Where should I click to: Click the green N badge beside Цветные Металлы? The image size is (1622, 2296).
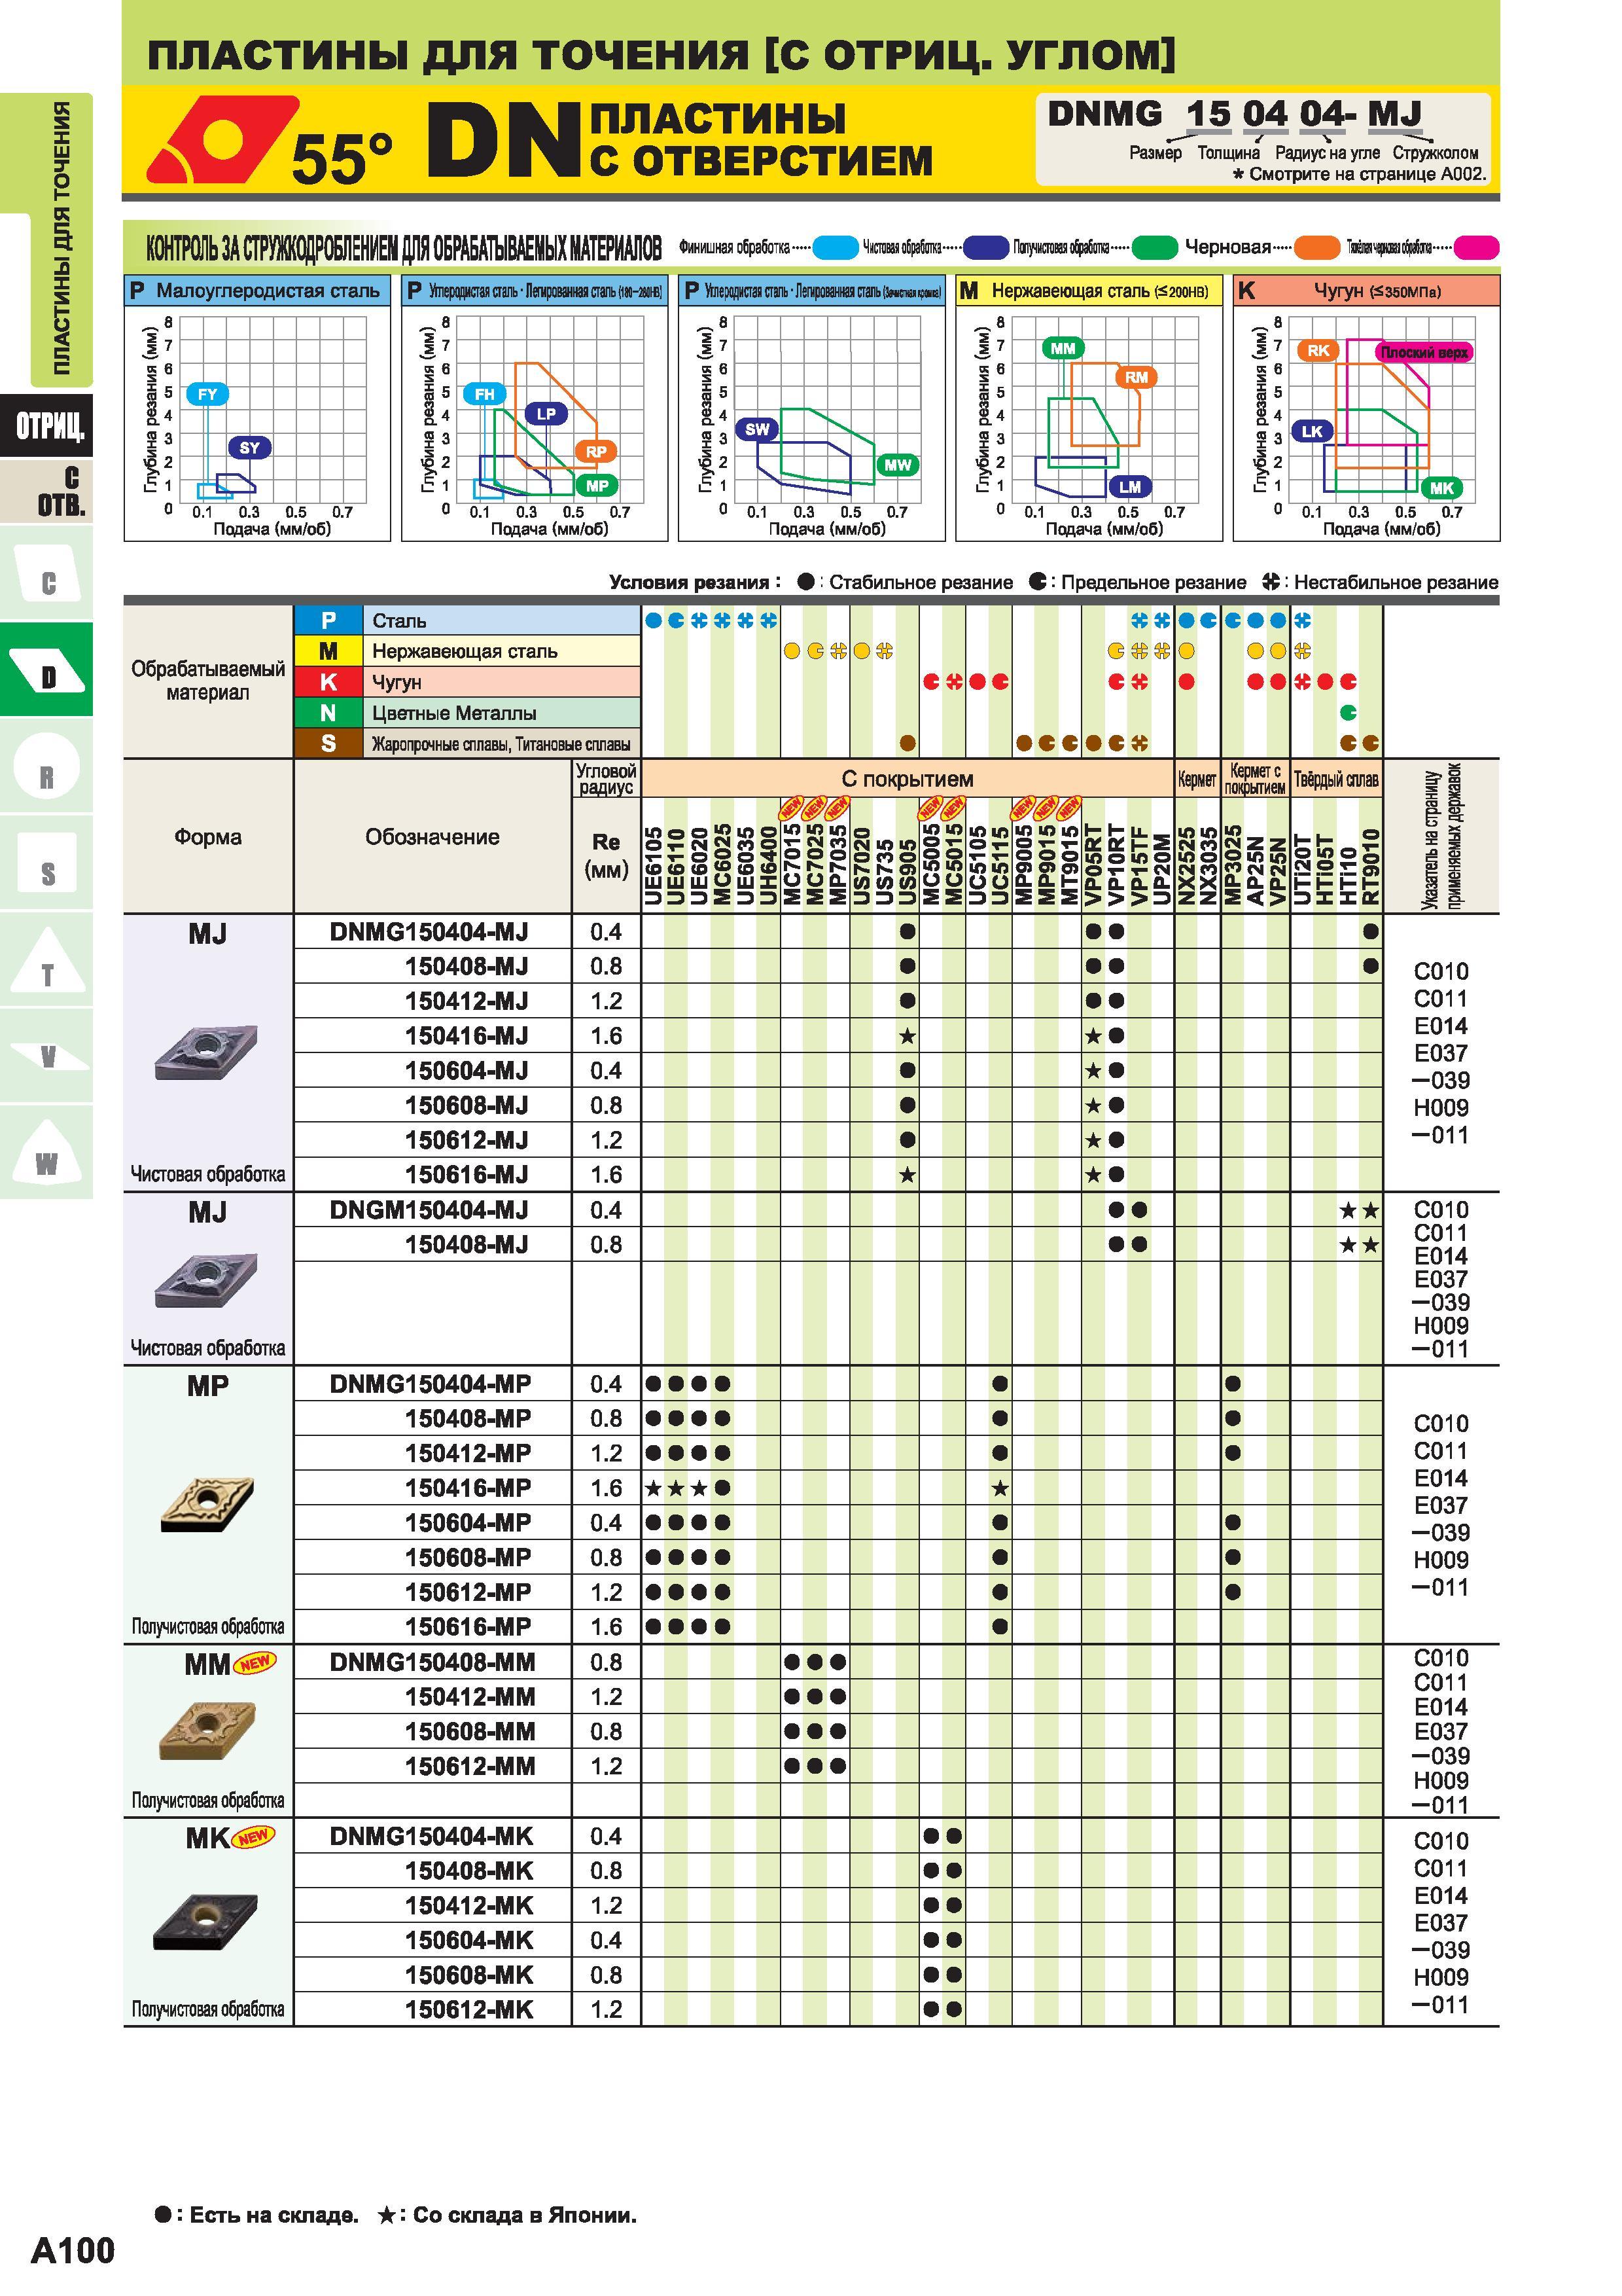tap(328, 713)
